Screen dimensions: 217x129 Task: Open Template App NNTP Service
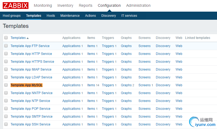point(31,93)
